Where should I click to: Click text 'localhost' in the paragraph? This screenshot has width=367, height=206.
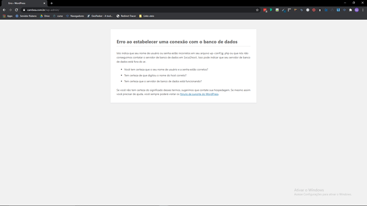(x=190, y=57)
